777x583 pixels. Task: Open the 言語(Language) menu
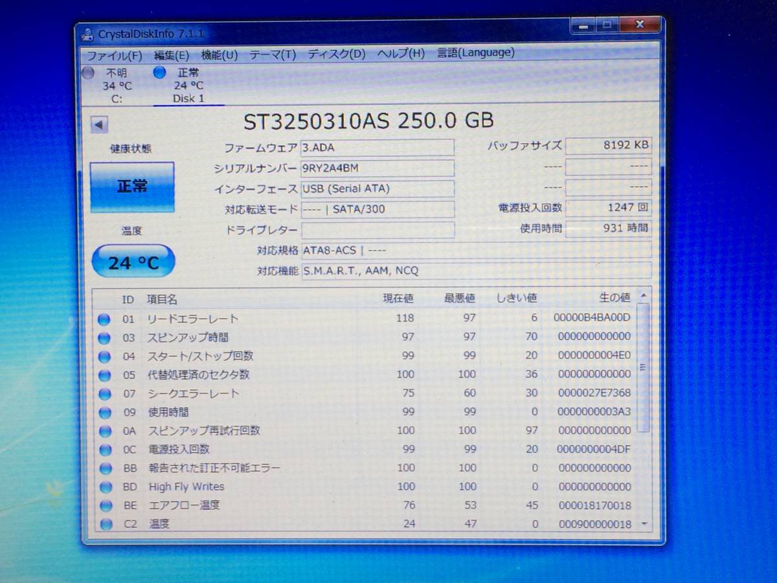pyautogui.click(x=476, y=52)
